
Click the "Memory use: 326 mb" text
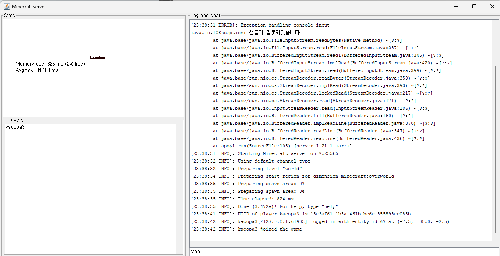click(50, 64)
